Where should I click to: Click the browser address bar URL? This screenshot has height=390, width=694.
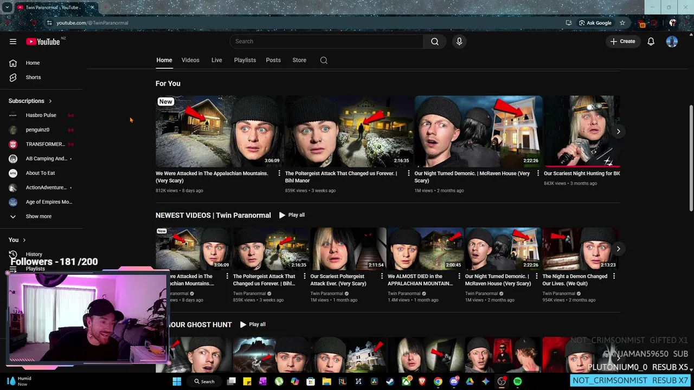click(x=92, y=23)
